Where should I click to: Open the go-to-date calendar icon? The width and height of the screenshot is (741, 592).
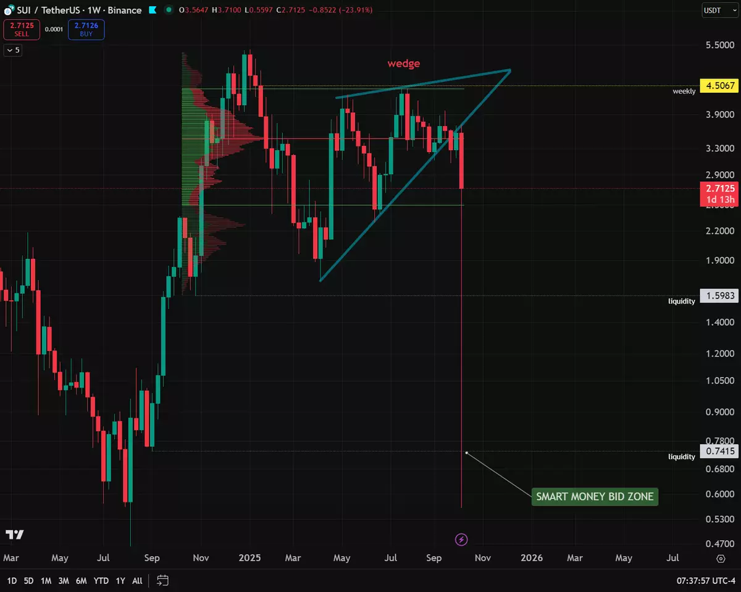coord(162,580)
